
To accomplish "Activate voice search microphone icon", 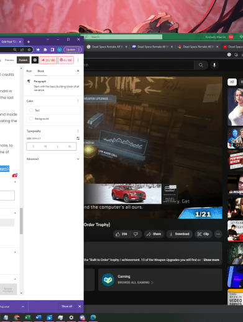I will (214, 65).
